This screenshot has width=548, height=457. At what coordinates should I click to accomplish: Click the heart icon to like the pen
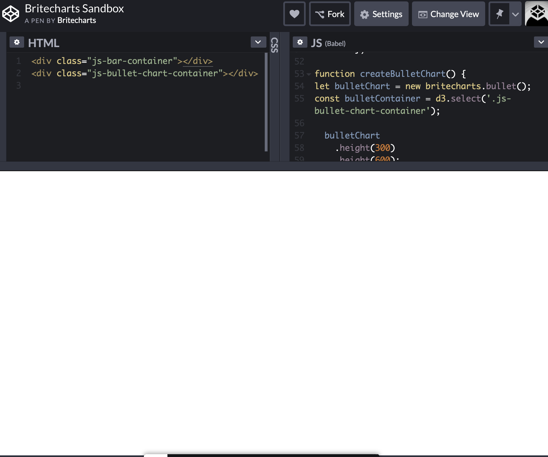coord(294,13)
